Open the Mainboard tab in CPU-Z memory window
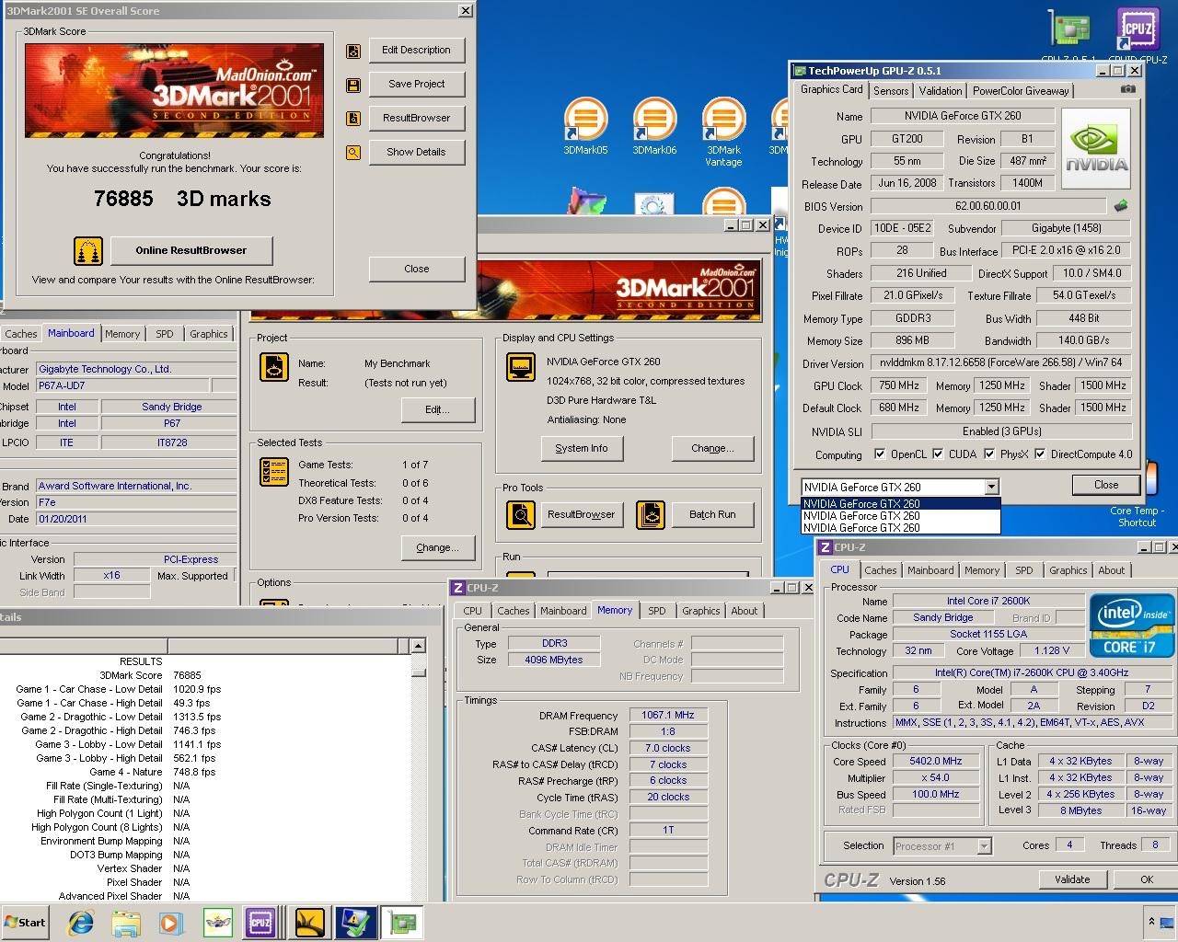The image size is (1178, 942). [x=563, y=611]
